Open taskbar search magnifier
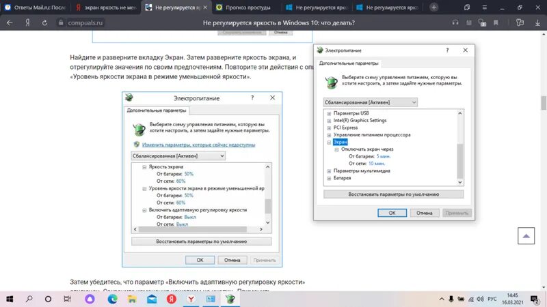This screenshot has height=307, width=547. tap(29, 299)
